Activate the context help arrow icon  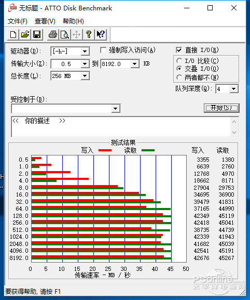(101, 35)
